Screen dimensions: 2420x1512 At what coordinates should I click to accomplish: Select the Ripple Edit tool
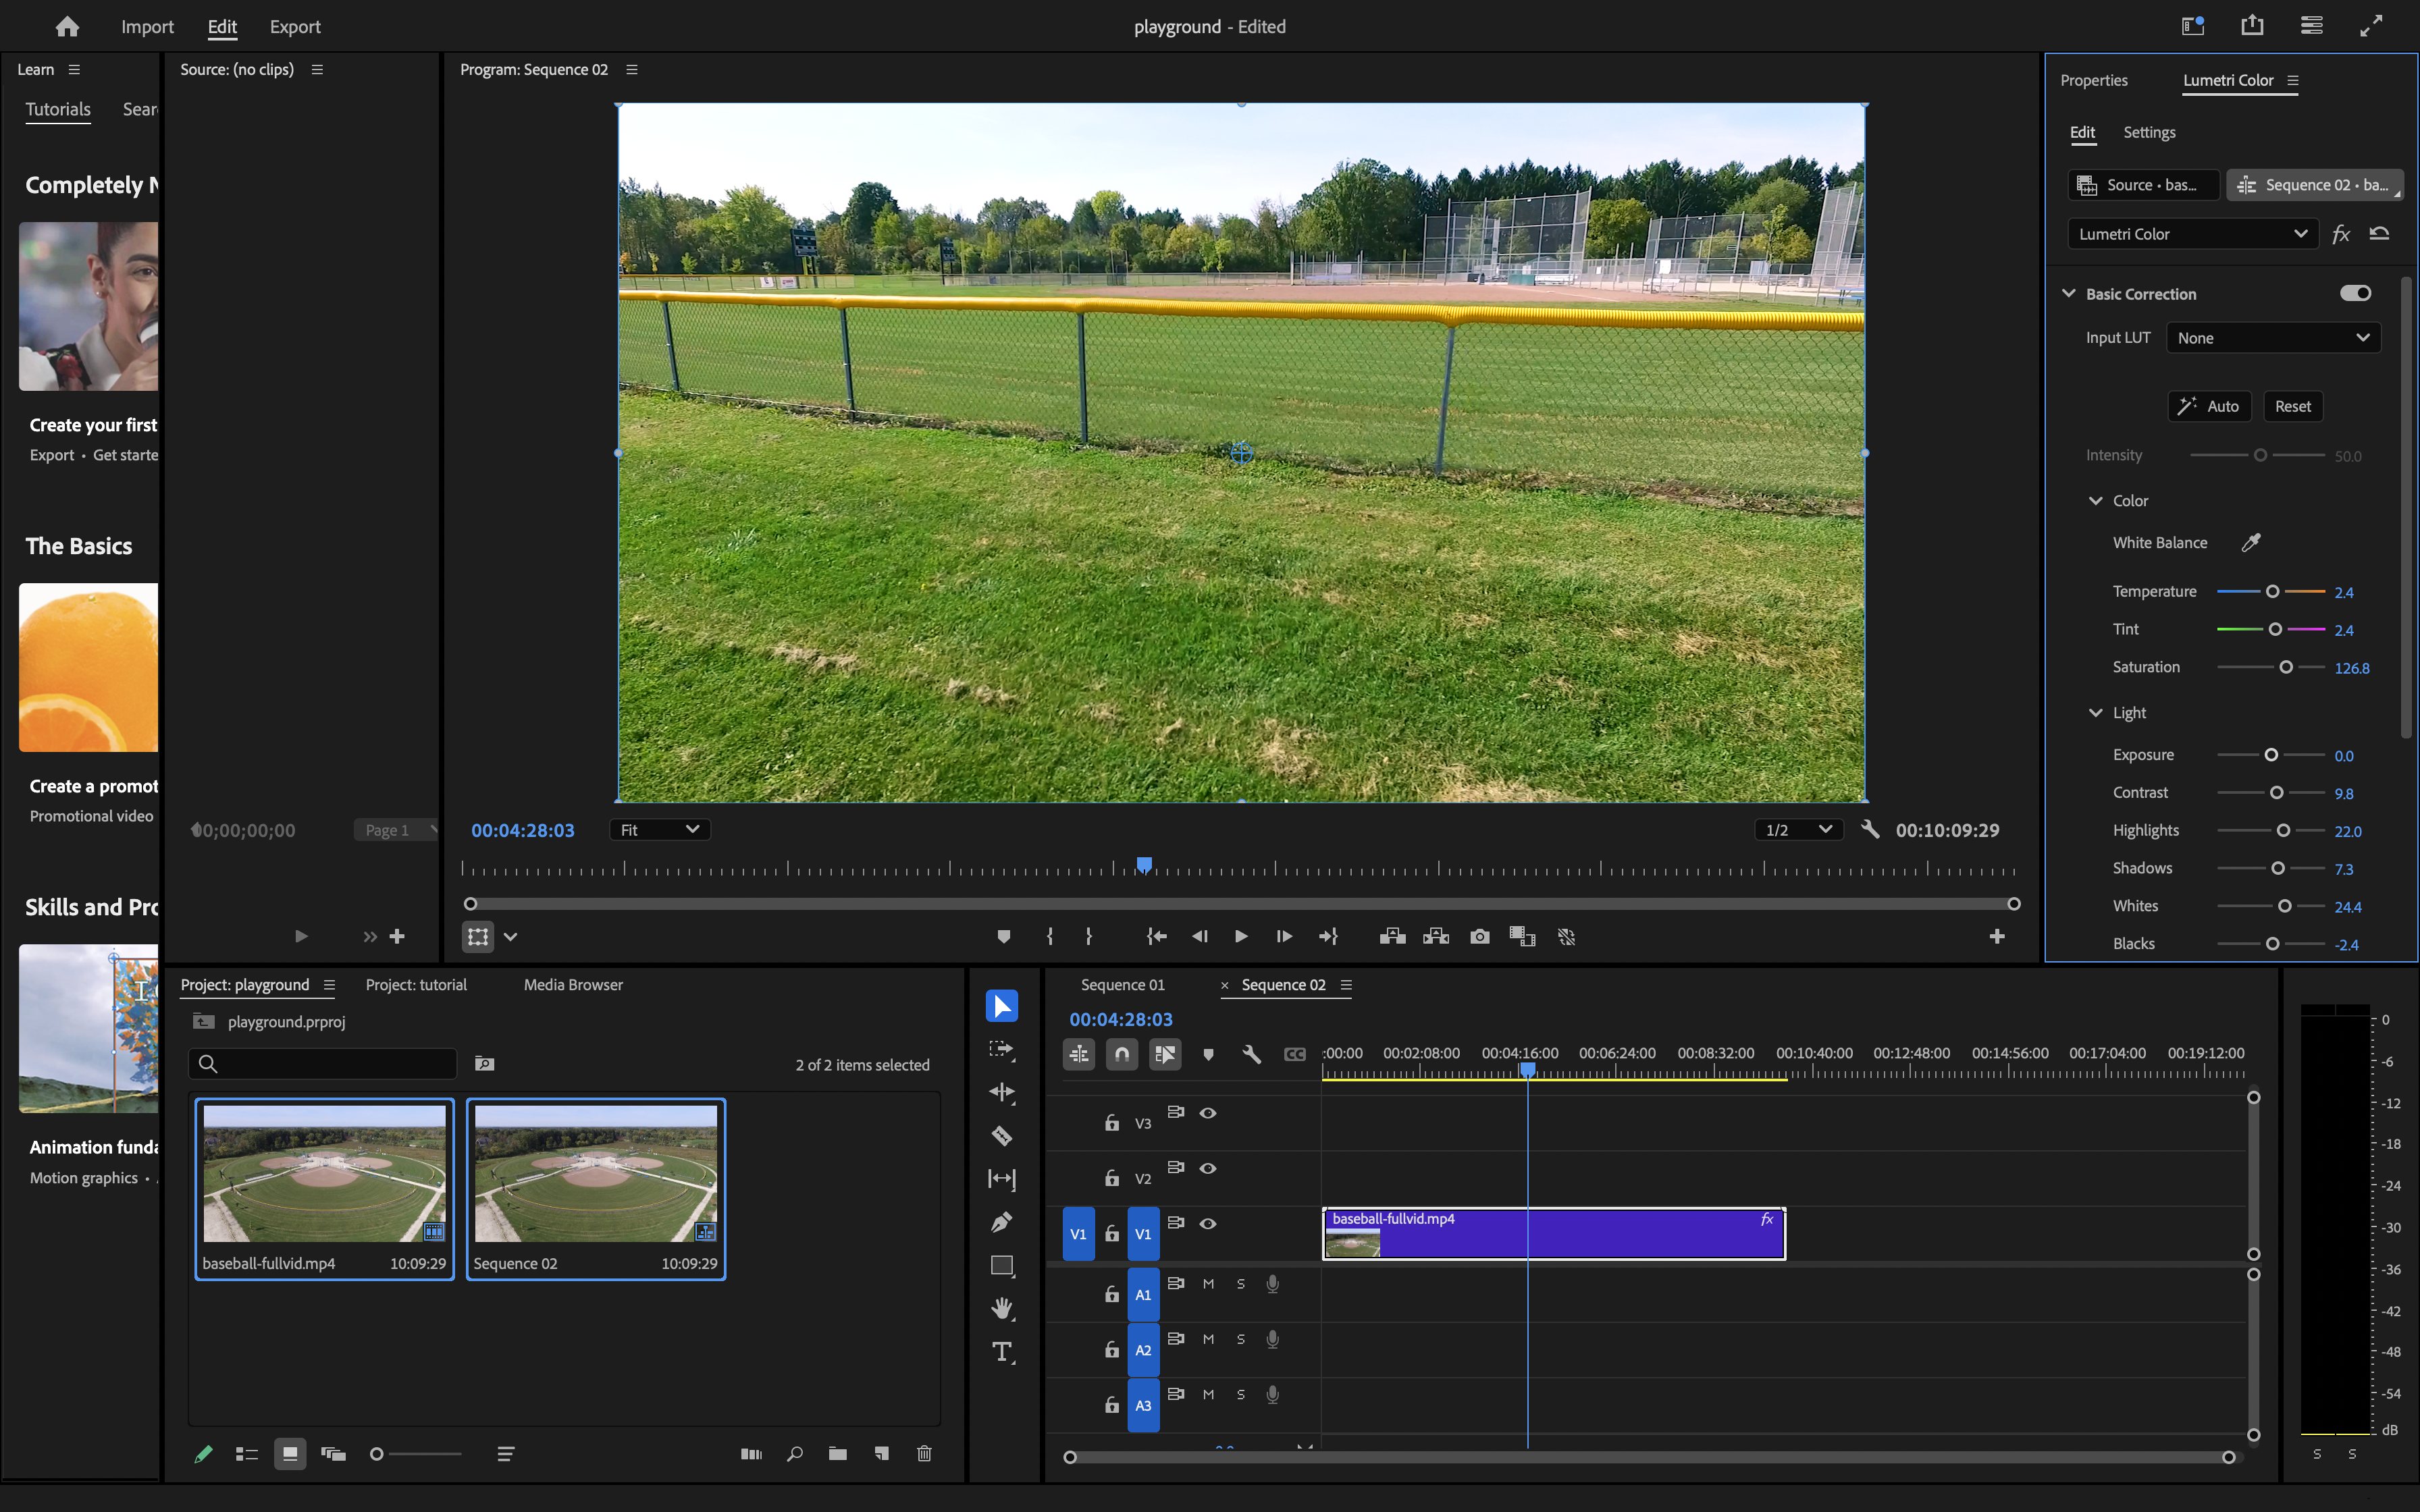(1001, 1092)
